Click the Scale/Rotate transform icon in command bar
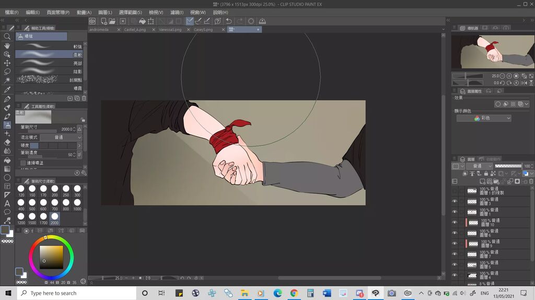This screenshot has height=300, width=535. point(151,21)
